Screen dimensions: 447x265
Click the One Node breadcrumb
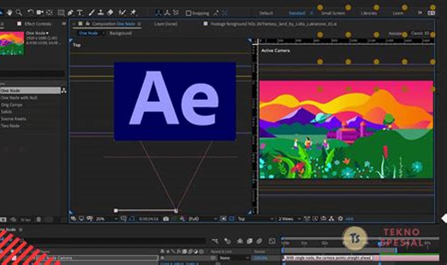click(88, 33)
